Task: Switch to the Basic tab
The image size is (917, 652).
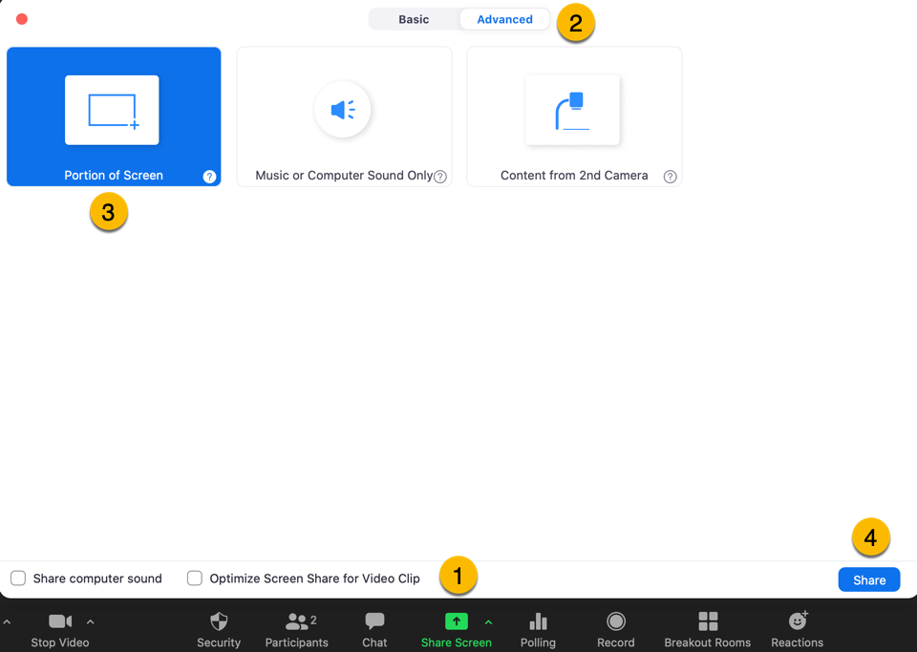Action: [x=414, y=19]
